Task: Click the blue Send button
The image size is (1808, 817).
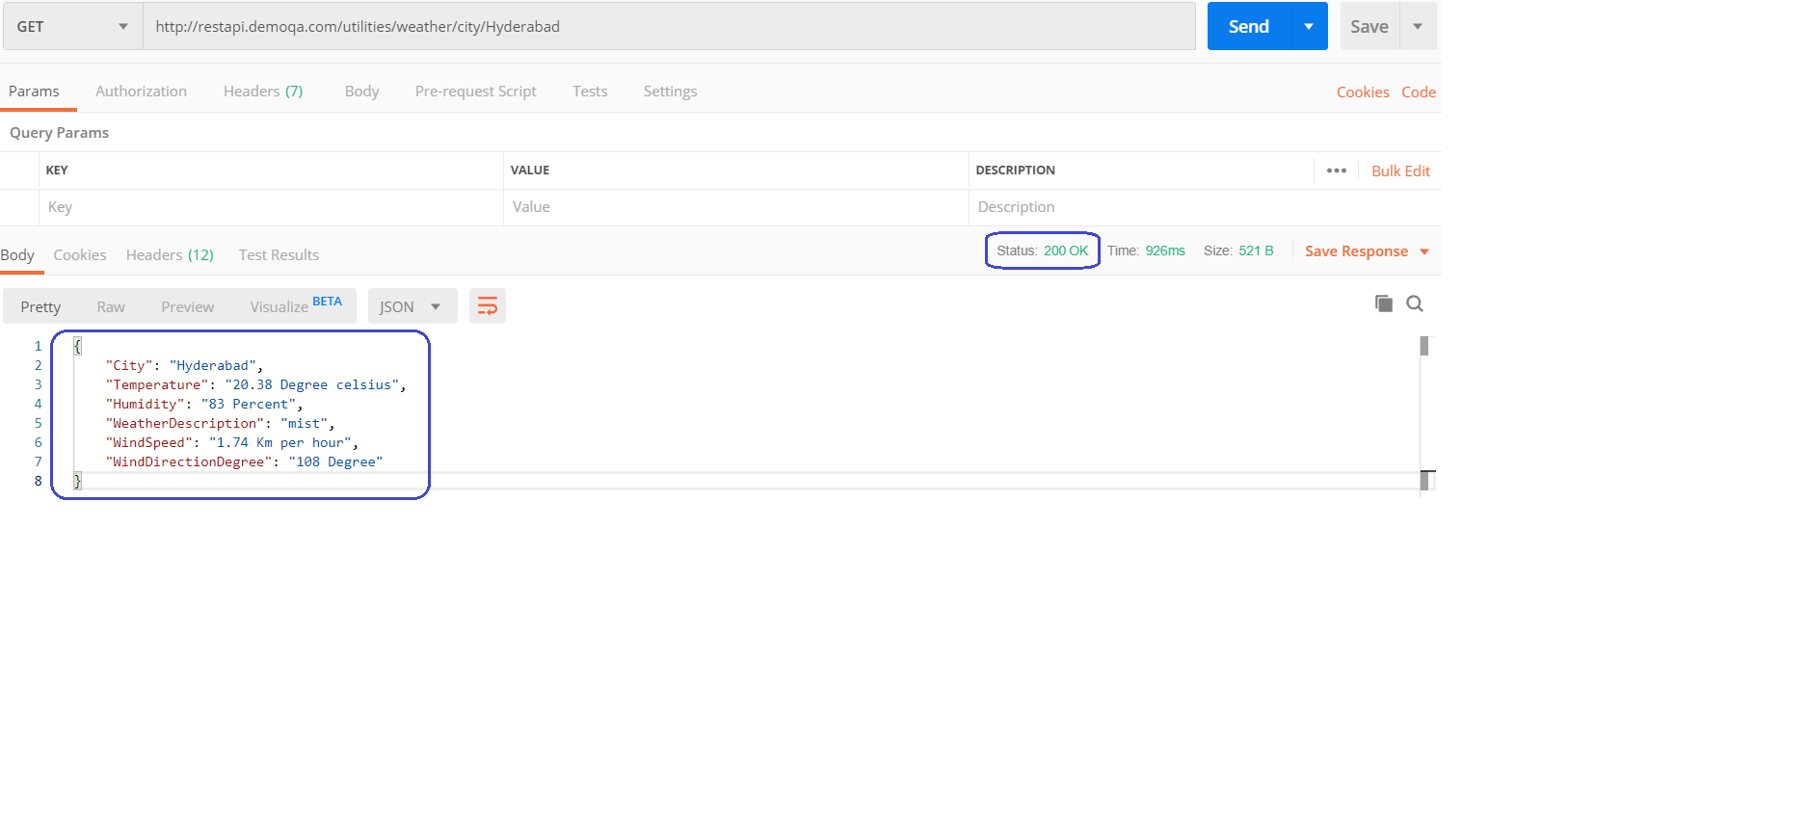Action: [x=1249, y=26]
